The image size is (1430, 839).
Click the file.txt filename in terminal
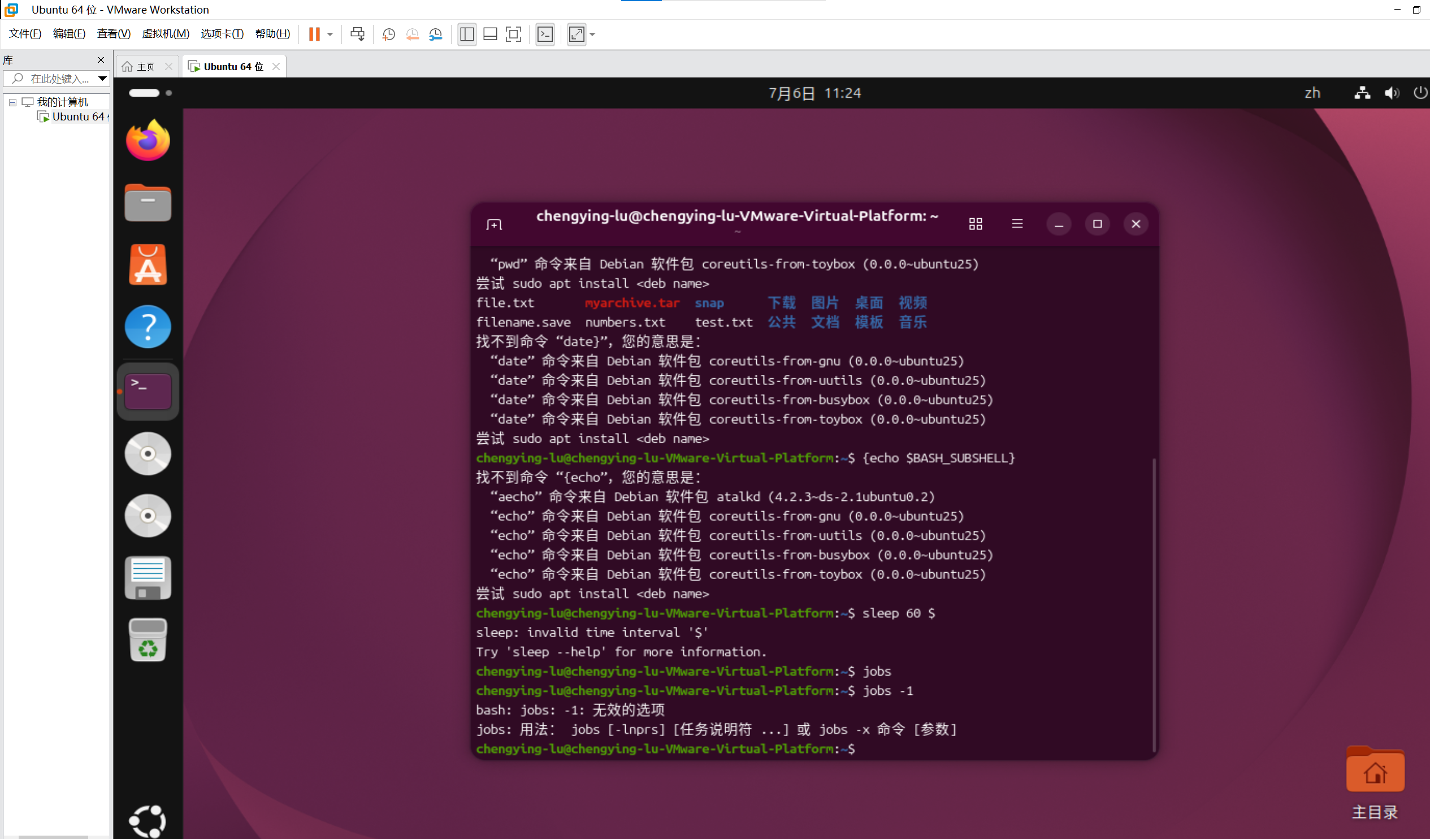[x=505, y=303]
